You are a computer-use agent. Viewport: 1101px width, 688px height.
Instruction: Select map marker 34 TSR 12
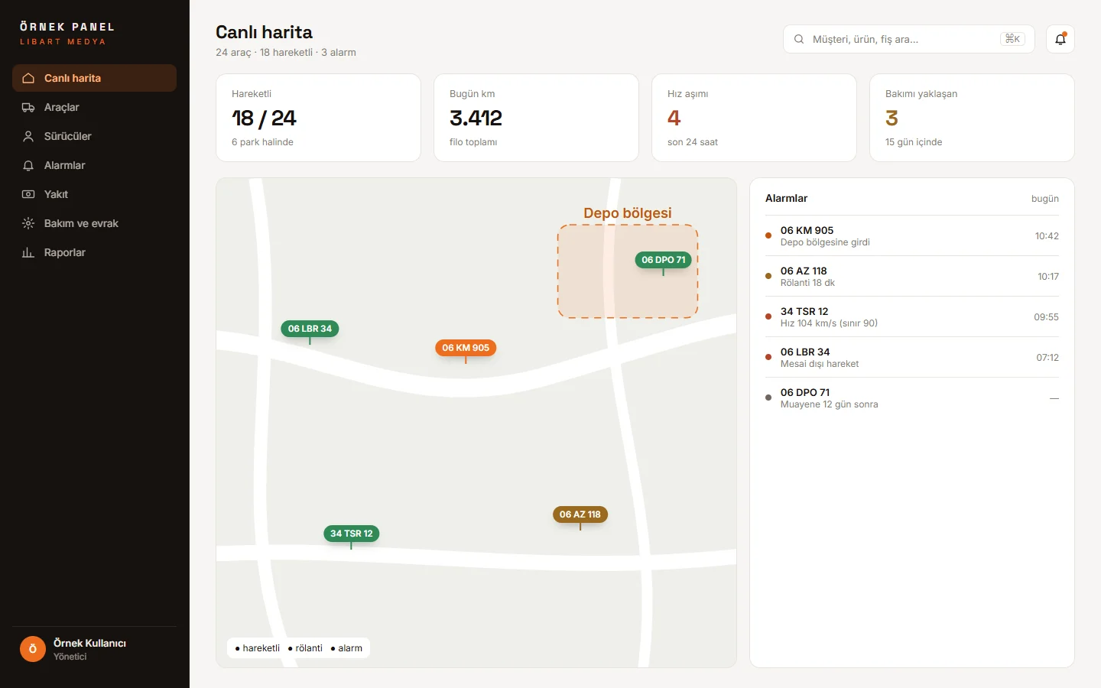pyautogui.click(x=352, y=534)
